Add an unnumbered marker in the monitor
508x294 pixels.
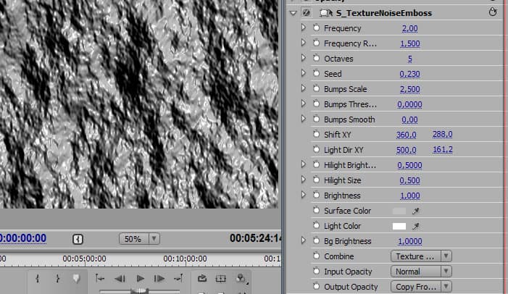(75, 279)
